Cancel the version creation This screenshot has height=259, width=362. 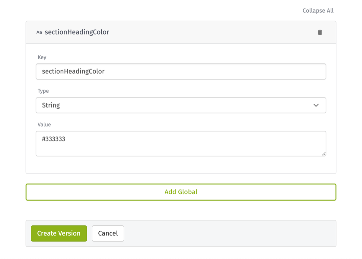[108, 233]
